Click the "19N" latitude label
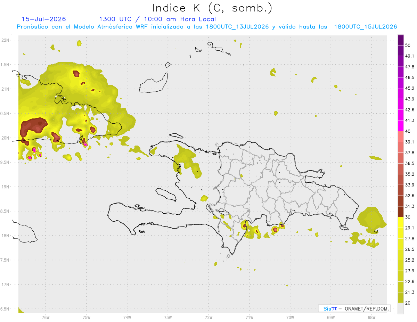Screen dimensions: 417x322 [x=5, y=187]
